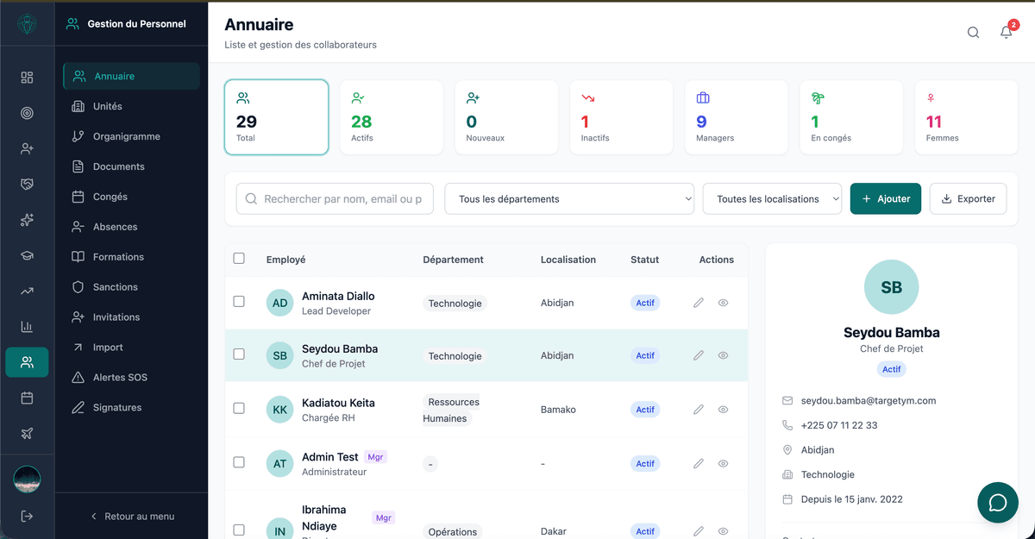The width and height of the screenshot is (1035, 539).
Task: Tick the checkbox for Seydou Bamba
Action: point(239,354)
